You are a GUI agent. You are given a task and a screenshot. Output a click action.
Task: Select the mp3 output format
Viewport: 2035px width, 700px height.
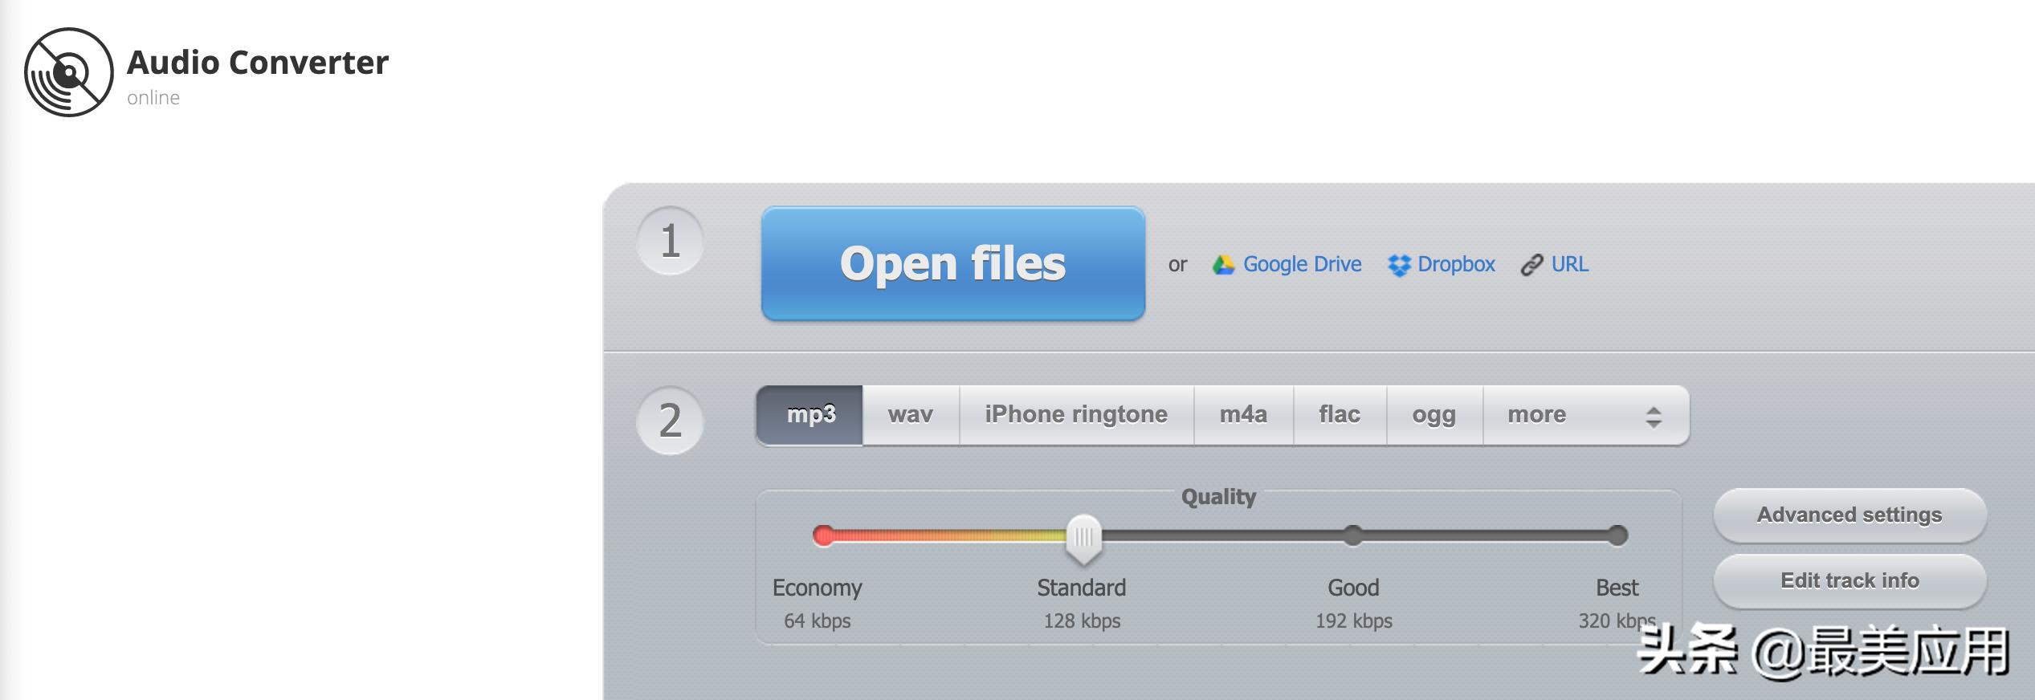[810, 415]
